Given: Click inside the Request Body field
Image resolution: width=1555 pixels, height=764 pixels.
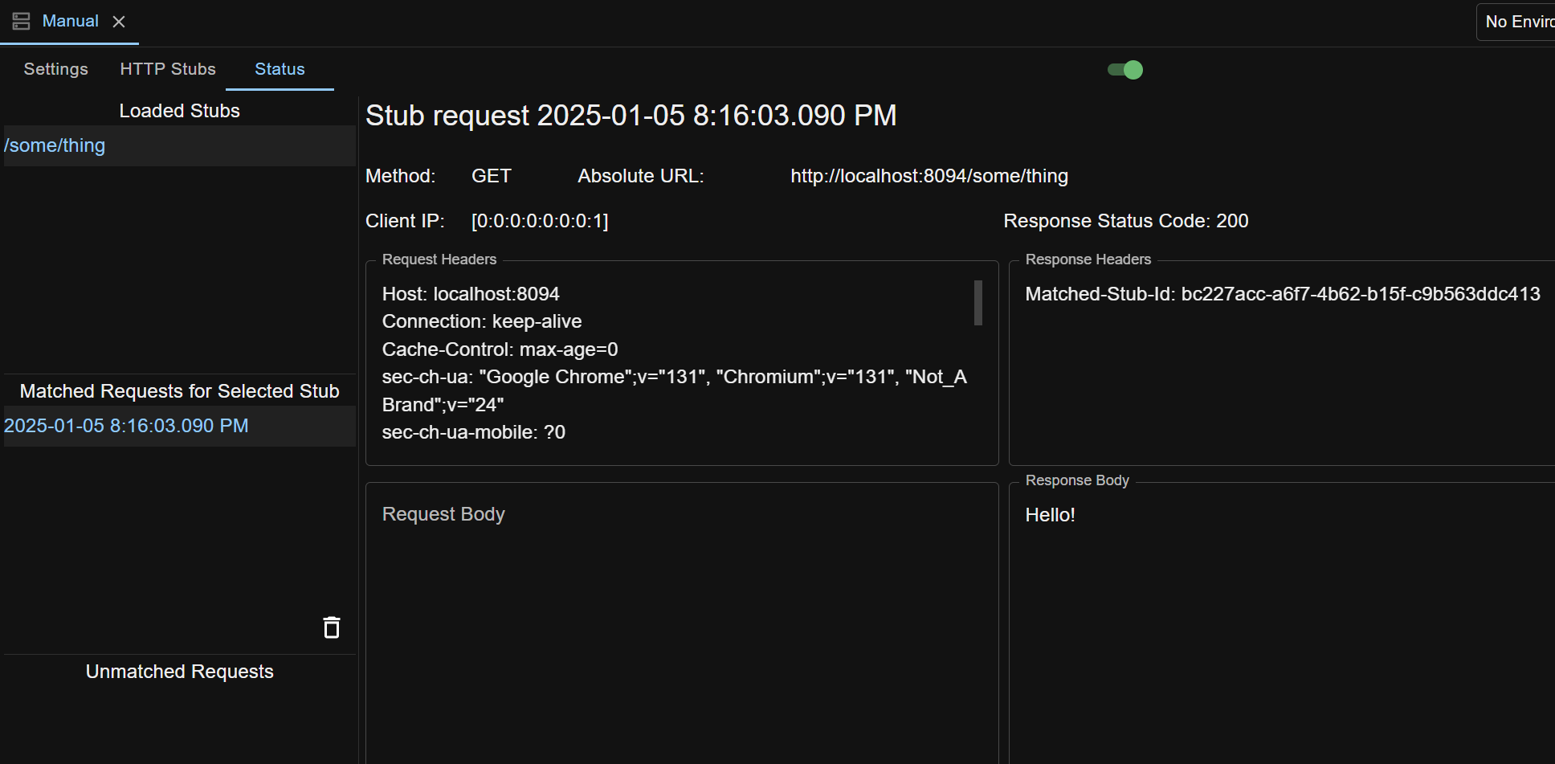Looking at the screenshot, I should click(682, 623).
